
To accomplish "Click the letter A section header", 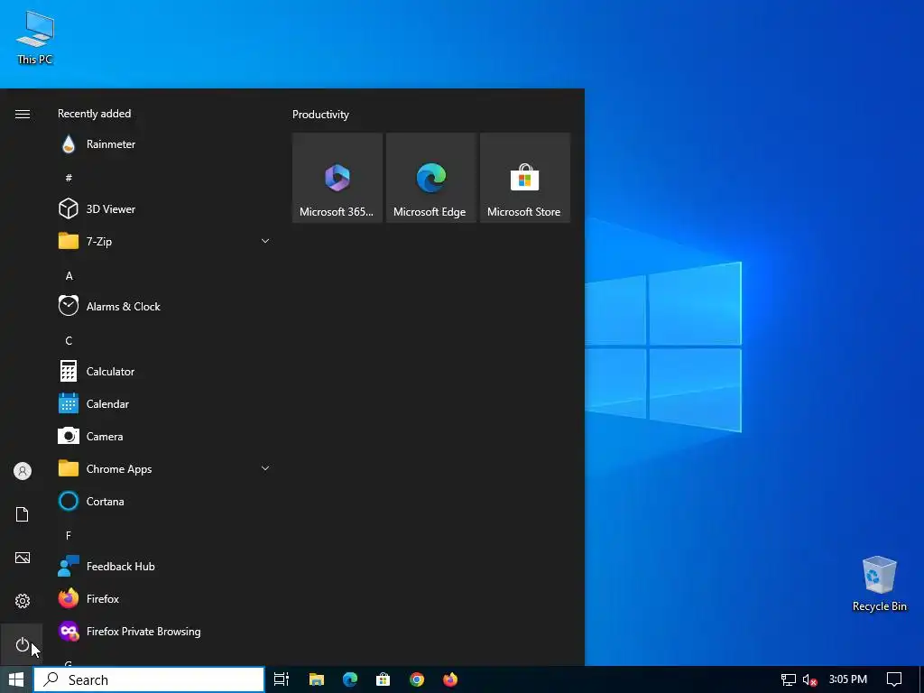I will pos(69,276).
